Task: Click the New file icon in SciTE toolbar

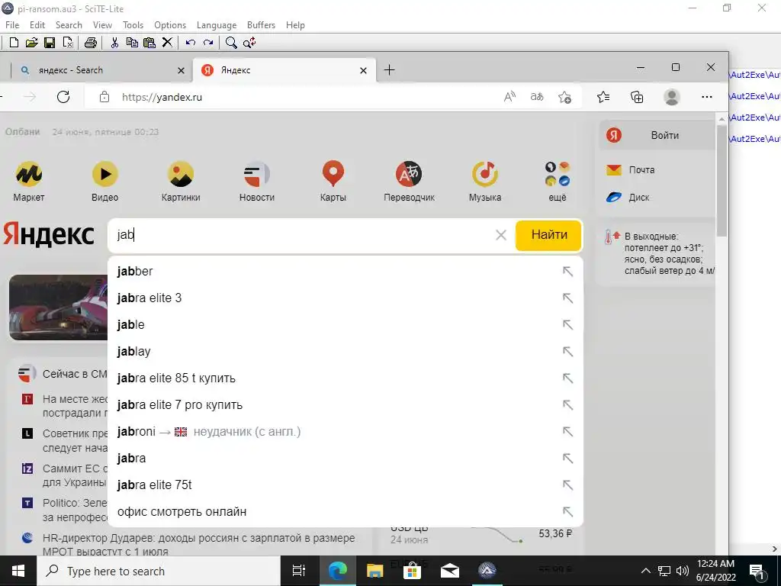Action: coord(14,43)
